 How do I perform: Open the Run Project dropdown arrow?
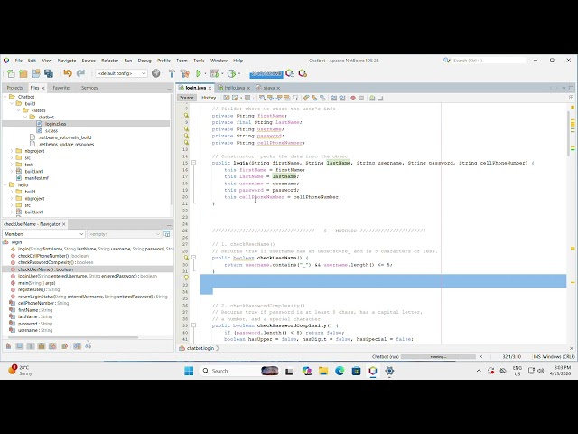[205, 73]
